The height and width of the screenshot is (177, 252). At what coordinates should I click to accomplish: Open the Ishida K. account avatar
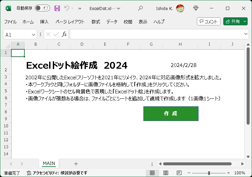[x=180, y=8]
